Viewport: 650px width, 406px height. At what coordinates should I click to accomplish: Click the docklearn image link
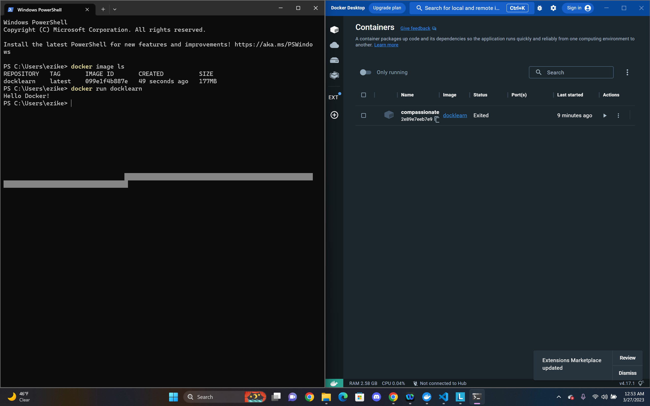pos(455,115)
